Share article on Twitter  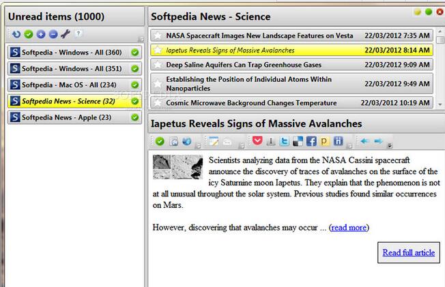pos(284,141)
